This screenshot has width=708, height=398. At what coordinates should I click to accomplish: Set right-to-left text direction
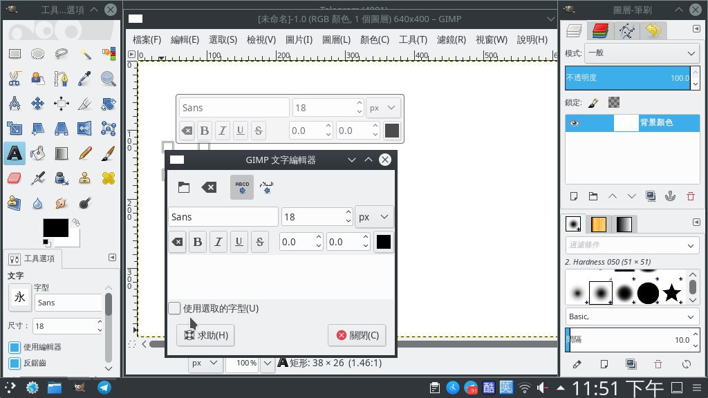coord(266,187)
